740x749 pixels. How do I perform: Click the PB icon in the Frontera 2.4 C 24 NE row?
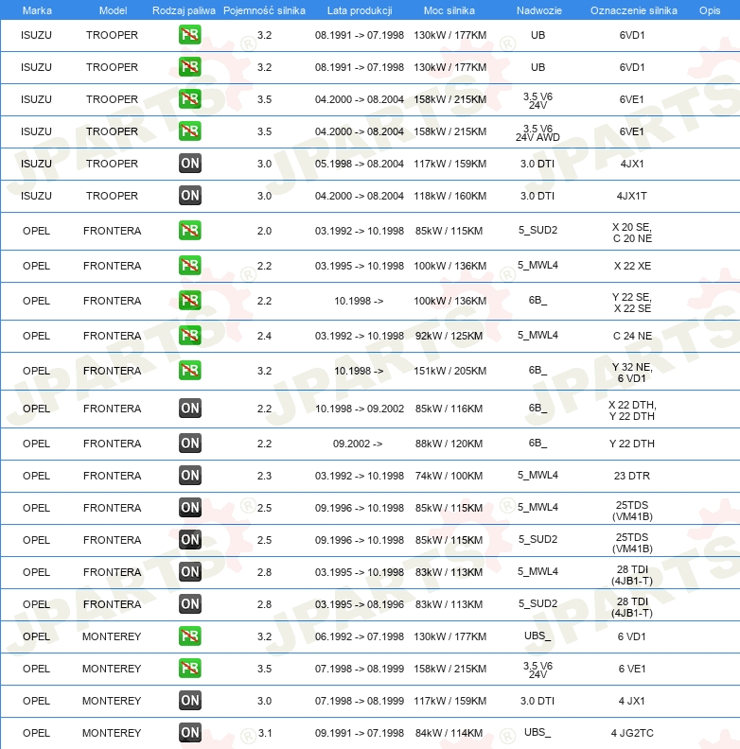(x=190, y=336)
